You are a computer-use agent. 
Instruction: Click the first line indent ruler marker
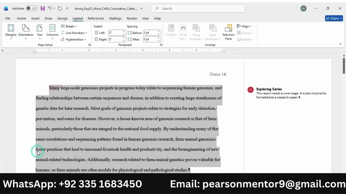pyautogui.click(x=49, y=49)
